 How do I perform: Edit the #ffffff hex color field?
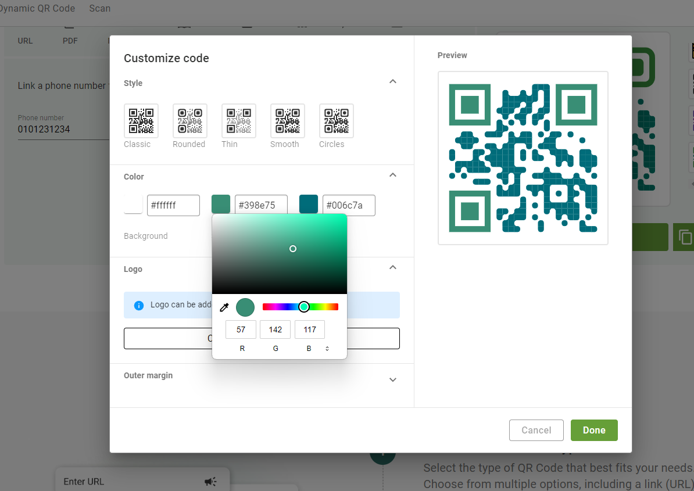tap(173, 205)
